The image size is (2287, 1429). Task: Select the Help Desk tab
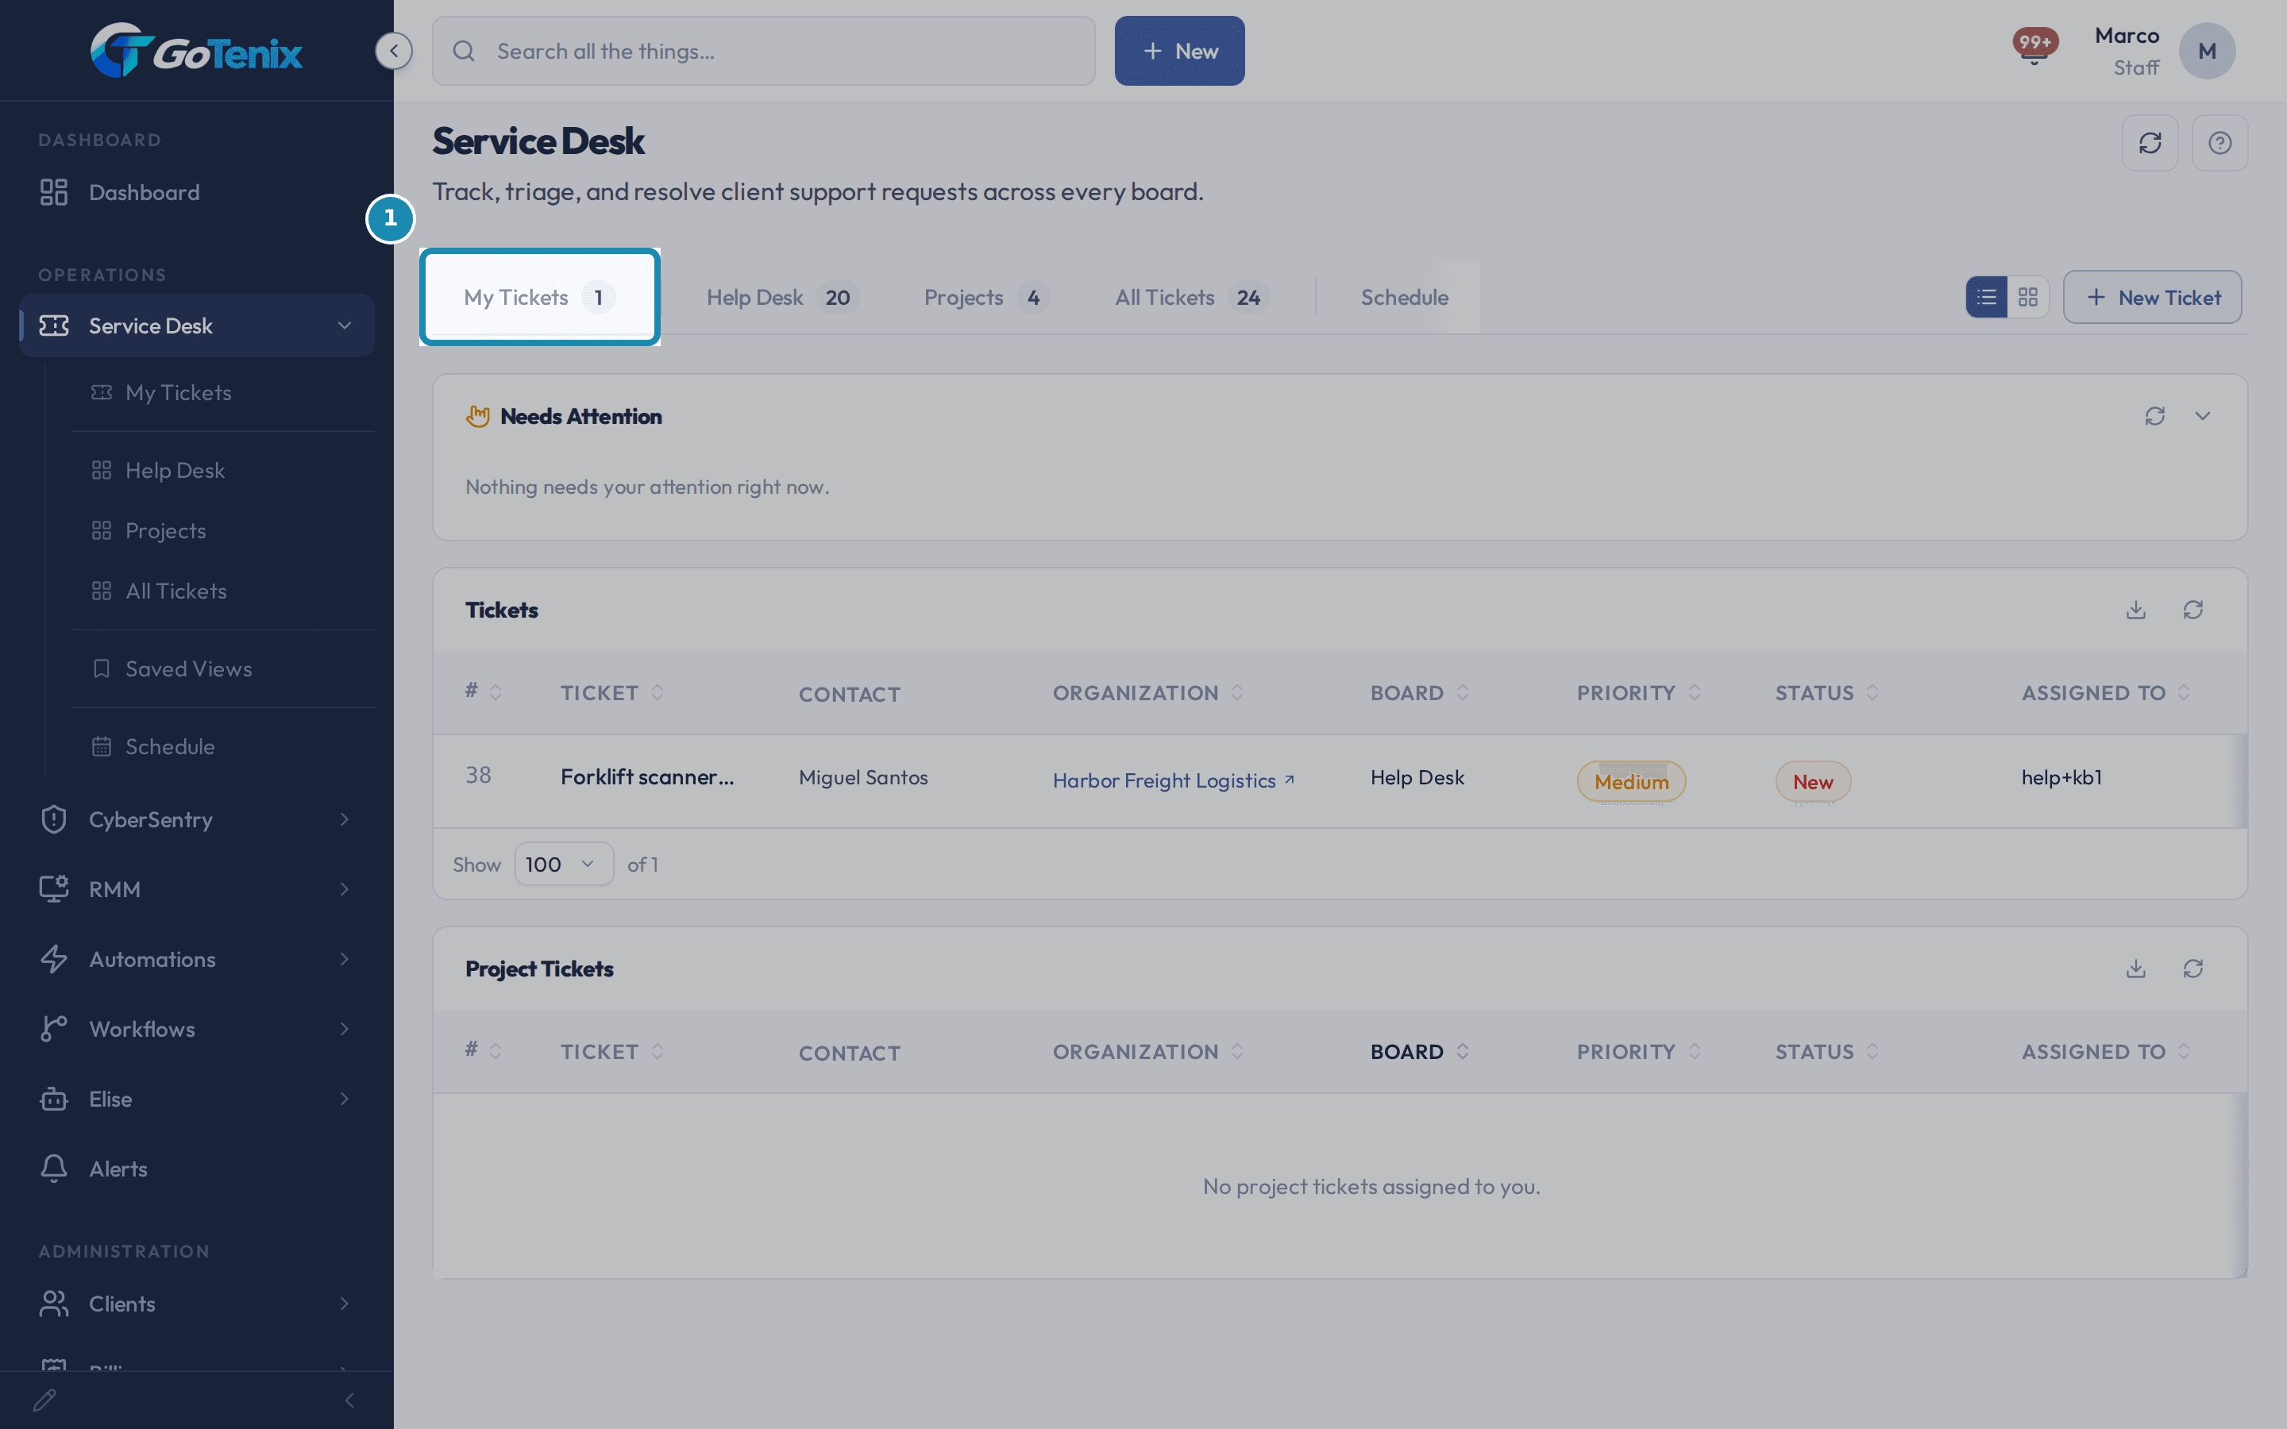coord(781,298)
